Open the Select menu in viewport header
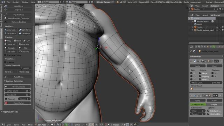Screen dimensions: 224x126 (x=16, y=125)
